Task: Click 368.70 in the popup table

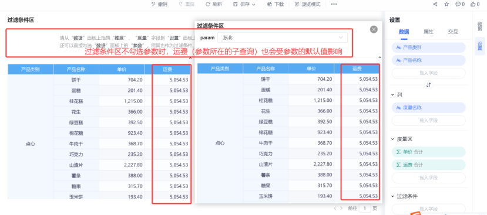Action: click(311, 143)
